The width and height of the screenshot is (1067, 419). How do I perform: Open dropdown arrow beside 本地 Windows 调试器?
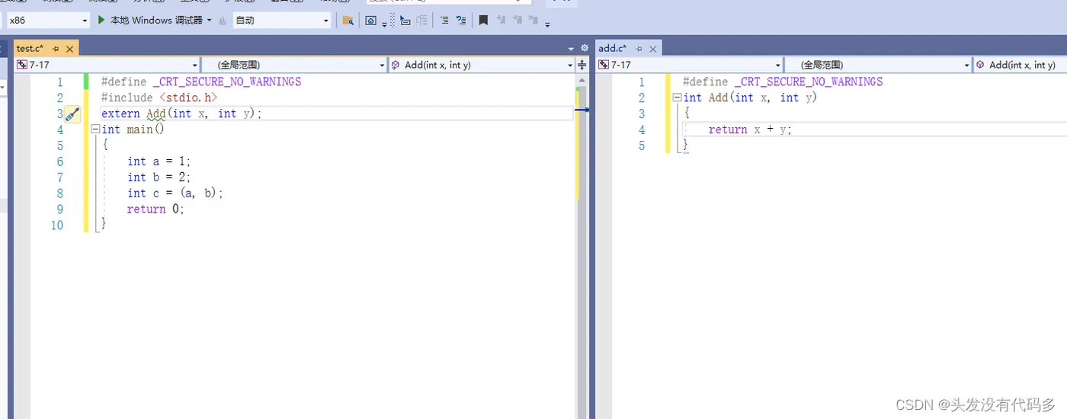point(210,21)
